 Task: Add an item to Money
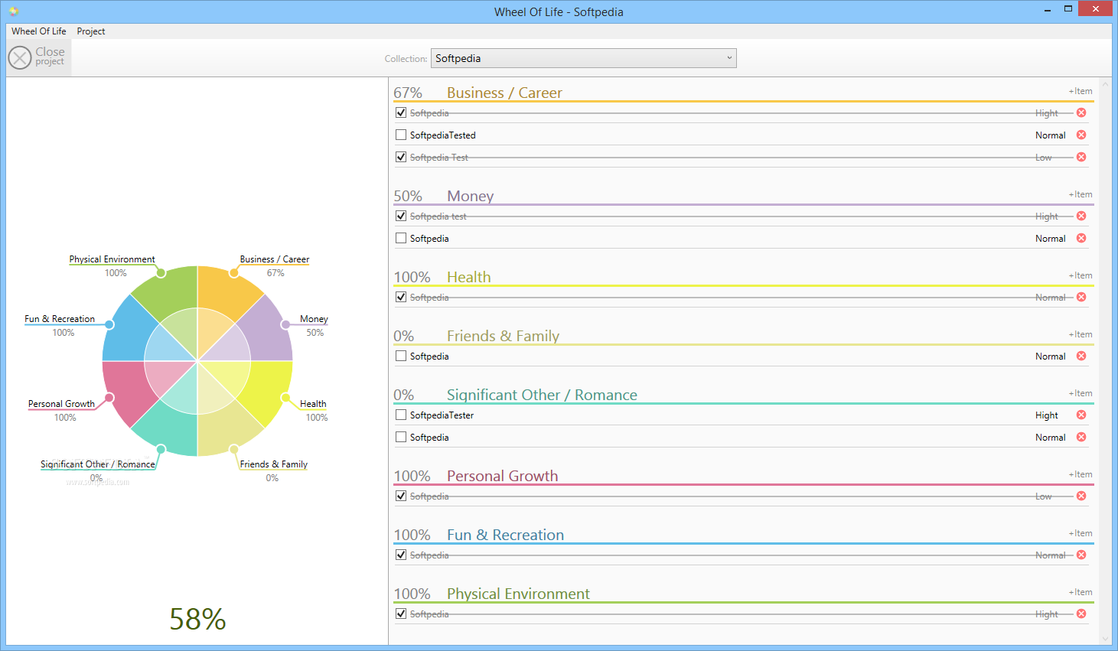pos(1081,194)
